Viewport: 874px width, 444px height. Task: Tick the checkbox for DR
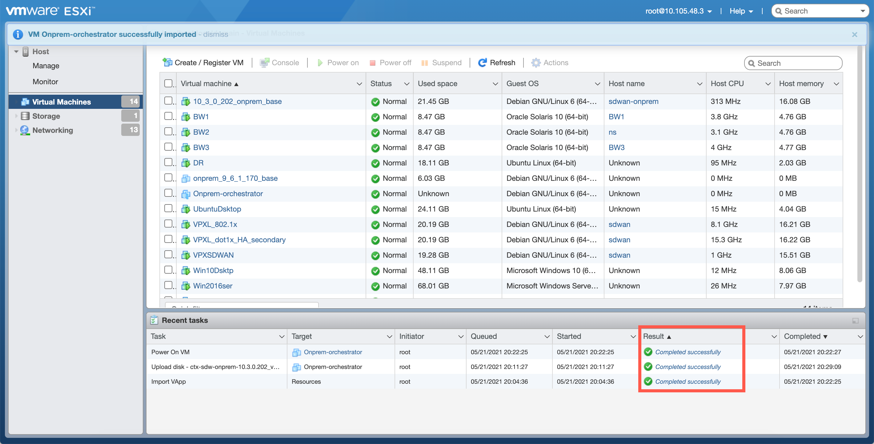(x=168, y=162)
